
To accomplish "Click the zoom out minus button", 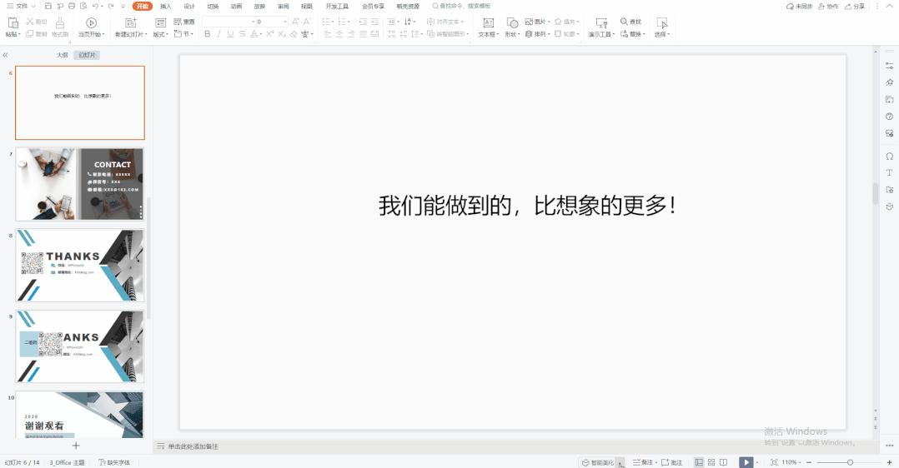I will (x=809, y=462).
